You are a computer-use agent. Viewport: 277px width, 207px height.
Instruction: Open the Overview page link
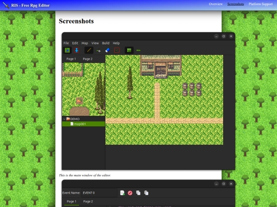[215, 4]
